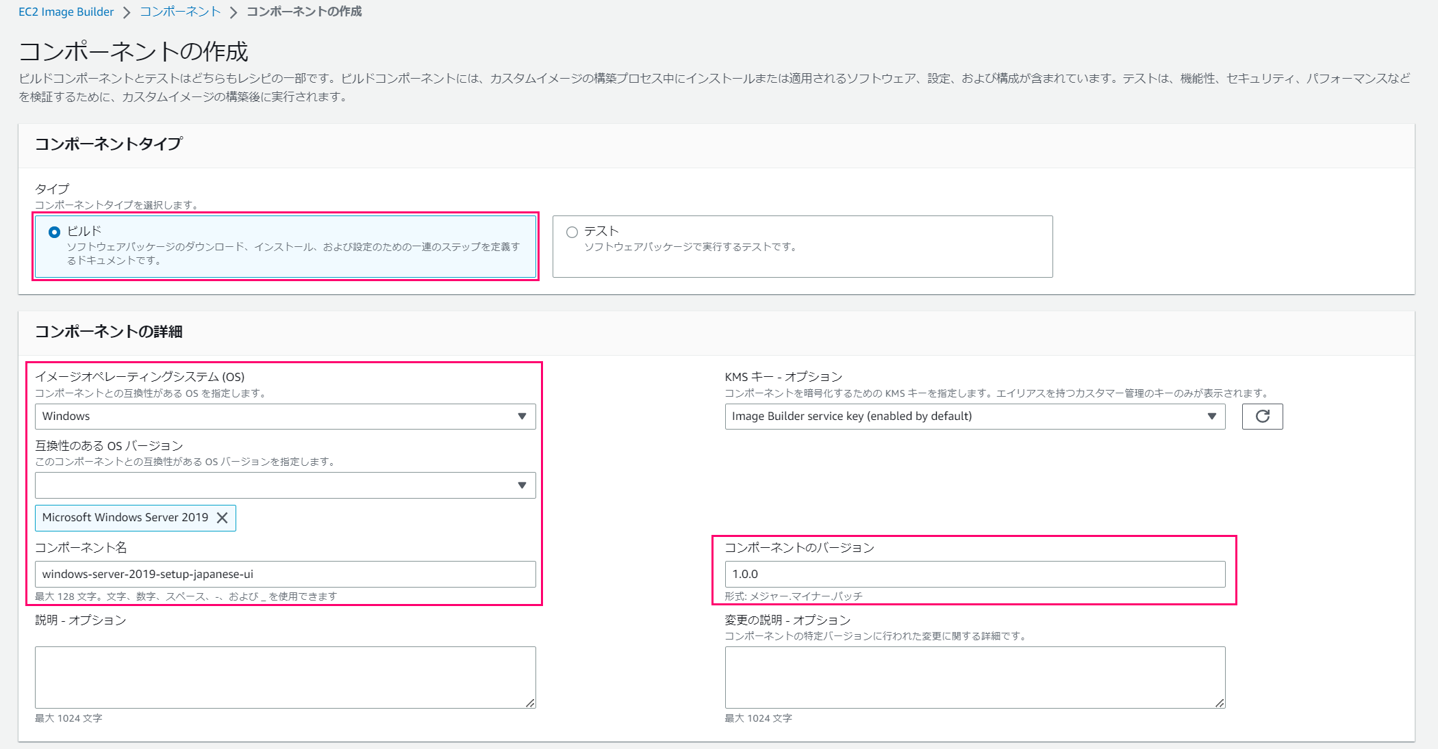This screenshot has height=749, width=1438.
Task: Click the コンポーネント名 input field
Action: tap(285, 574)
